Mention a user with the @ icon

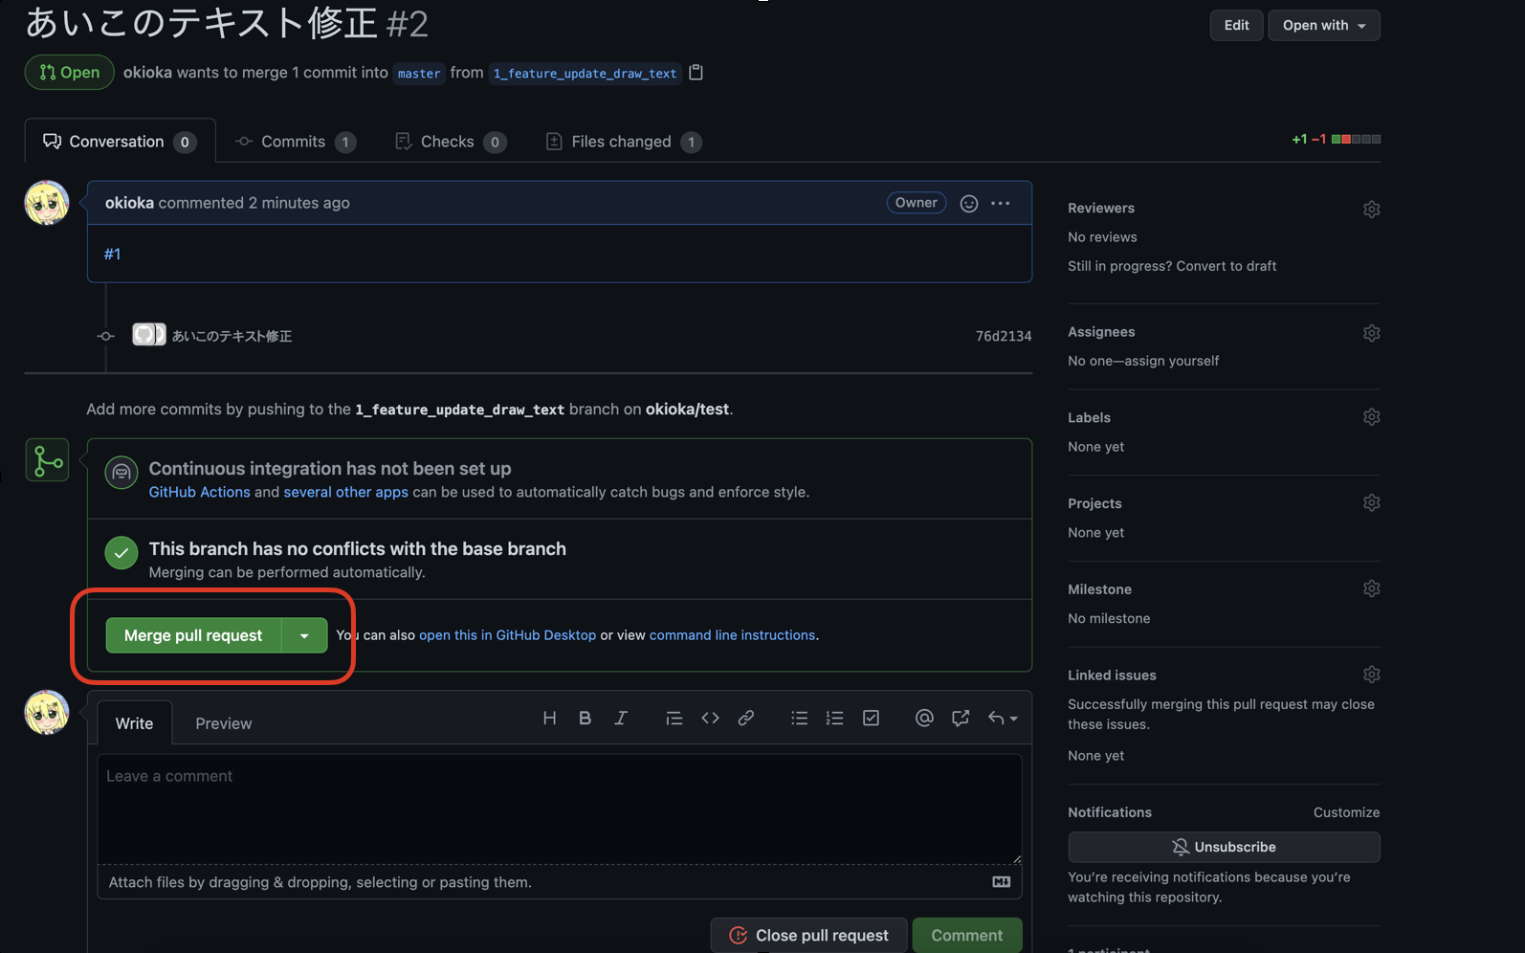[924, 719]
